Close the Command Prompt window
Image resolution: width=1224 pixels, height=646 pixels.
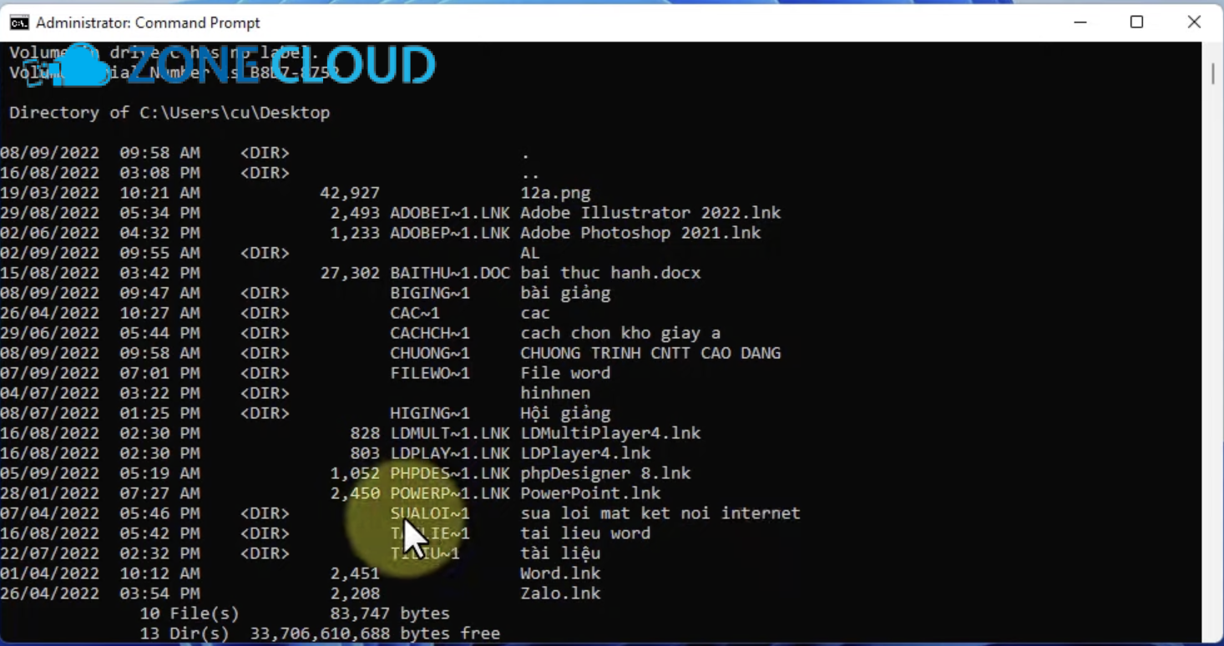tap(1194, 23)
